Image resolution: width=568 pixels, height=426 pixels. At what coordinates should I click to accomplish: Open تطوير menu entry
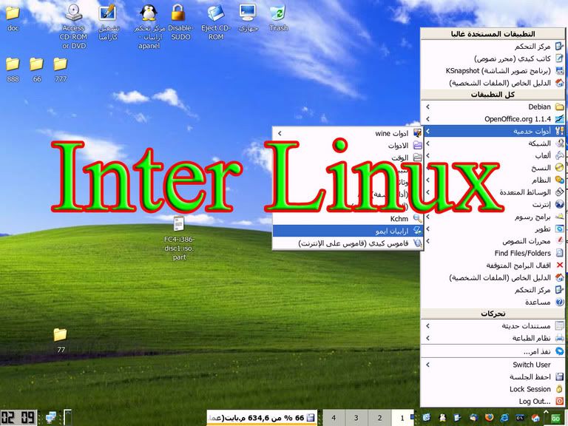(493, 229)
